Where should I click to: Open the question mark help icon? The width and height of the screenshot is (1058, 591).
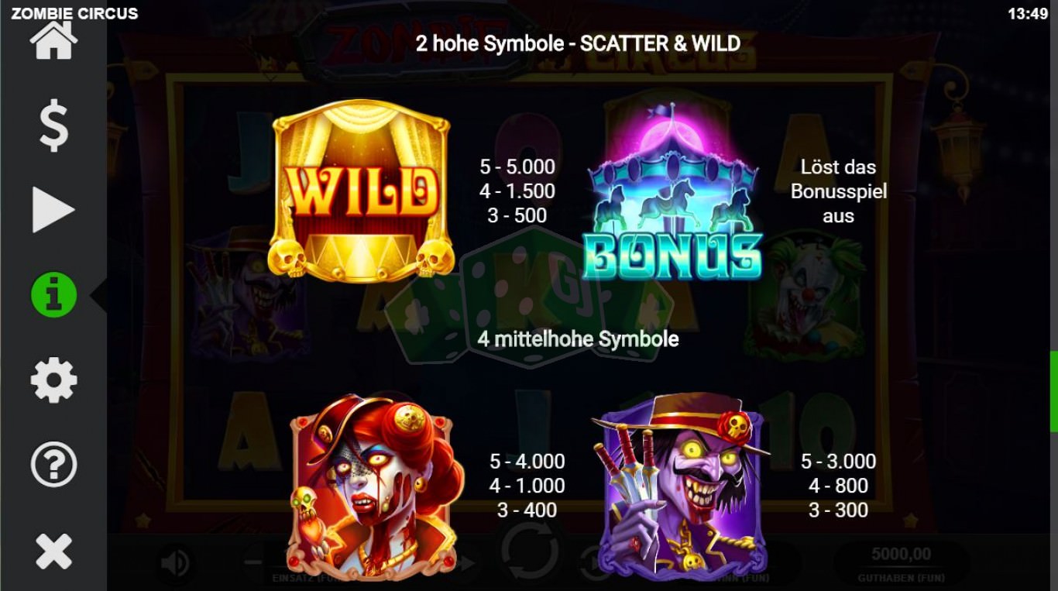click(53, 465)
